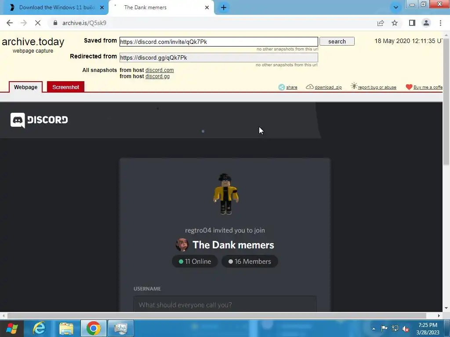The width and height of the screenshot is (450, 337).
Task: Click the lock icon in address bar
Action: [x=55, y=23]
